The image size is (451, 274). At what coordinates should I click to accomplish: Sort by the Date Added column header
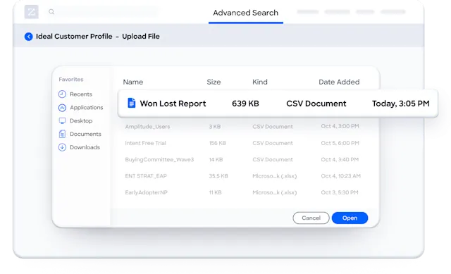pyautogui.click(x=339, y=82)
